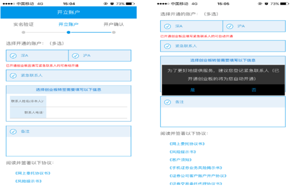
Task: Click red notice text on left screen
Action: click(x=42, y=66)
